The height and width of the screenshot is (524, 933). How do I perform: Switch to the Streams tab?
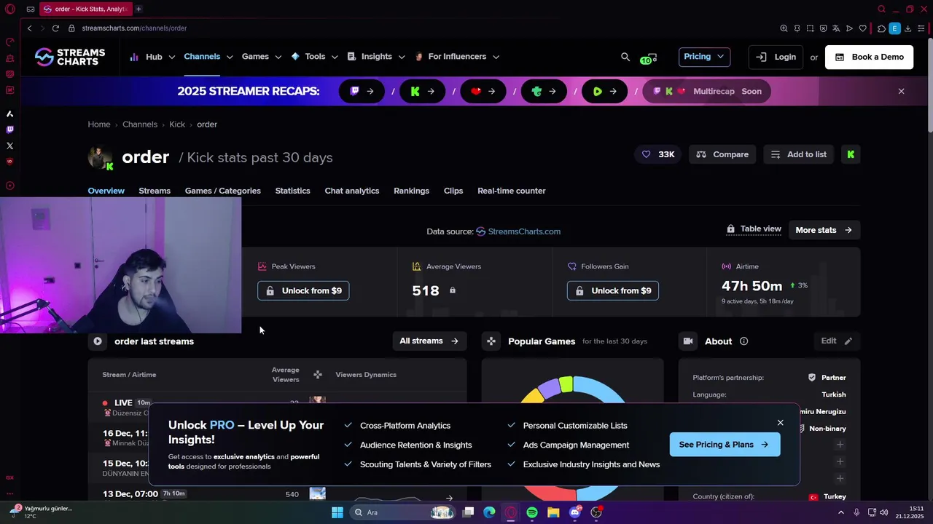[155, 191]
